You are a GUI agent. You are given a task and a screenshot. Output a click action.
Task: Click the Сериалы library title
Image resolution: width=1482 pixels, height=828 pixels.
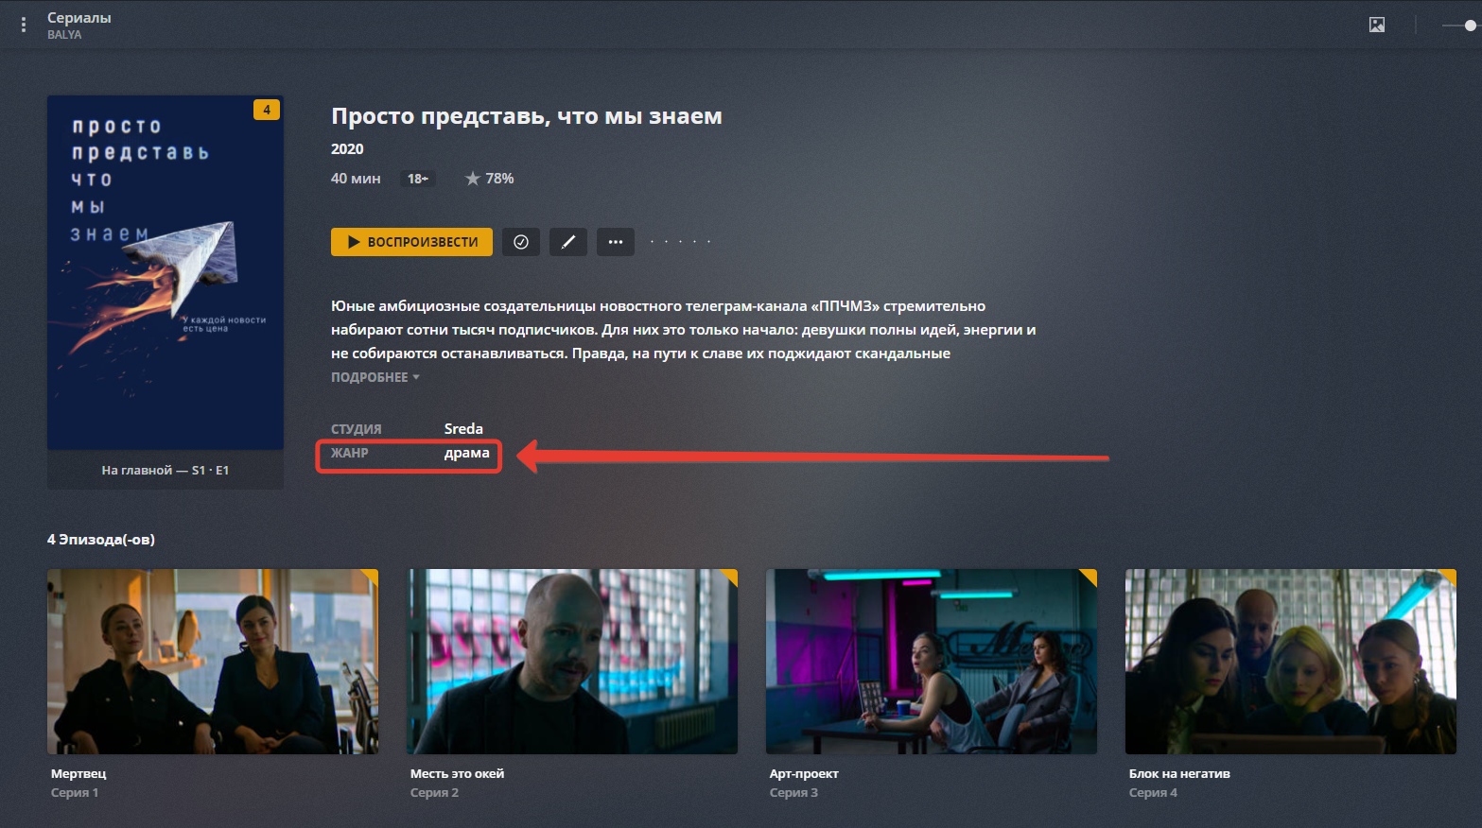click(79, 18)
